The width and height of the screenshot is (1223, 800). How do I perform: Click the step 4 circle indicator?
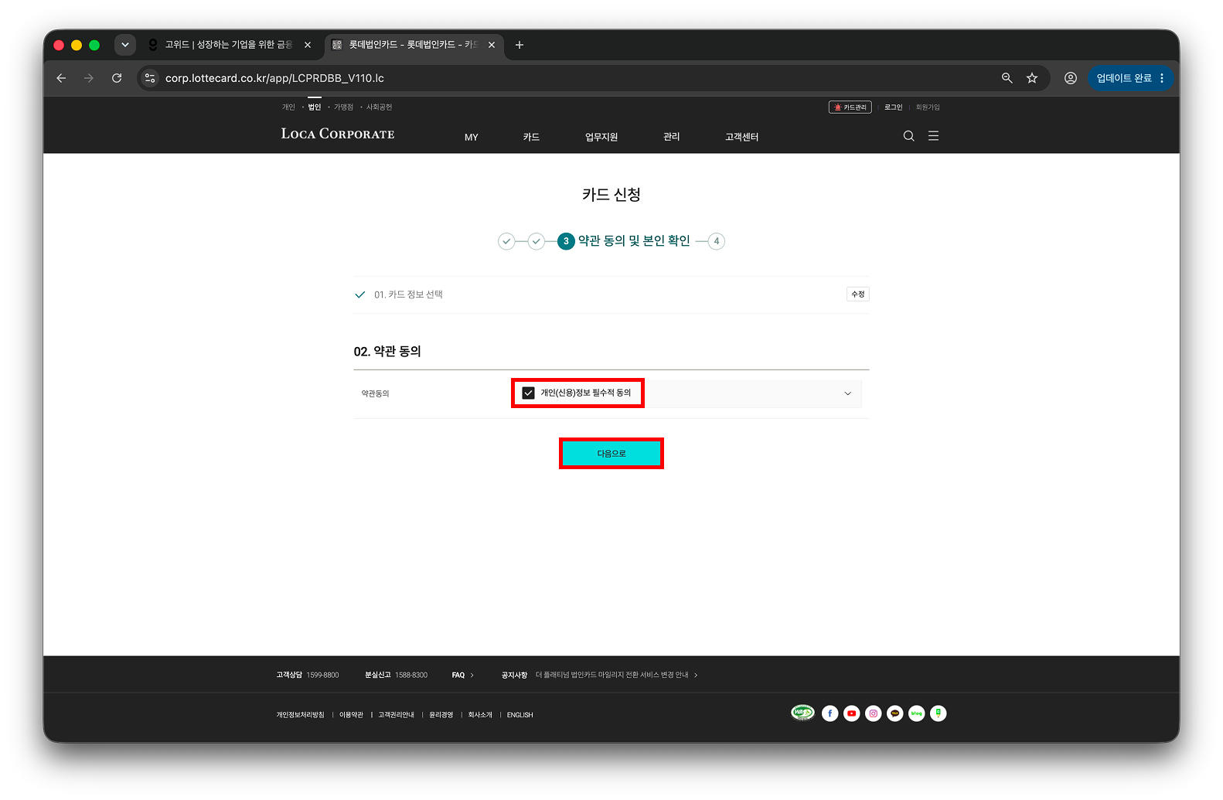(717, 241)
